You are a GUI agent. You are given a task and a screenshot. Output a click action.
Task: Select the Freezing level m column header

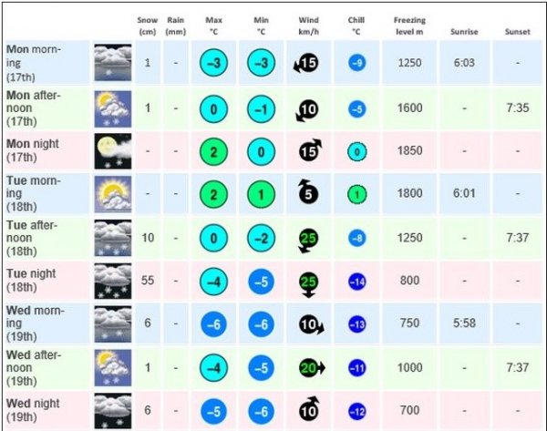pos(408,25)
